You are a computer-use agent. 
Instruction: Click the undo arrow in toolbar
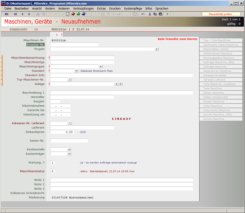[x=143, y=14]
